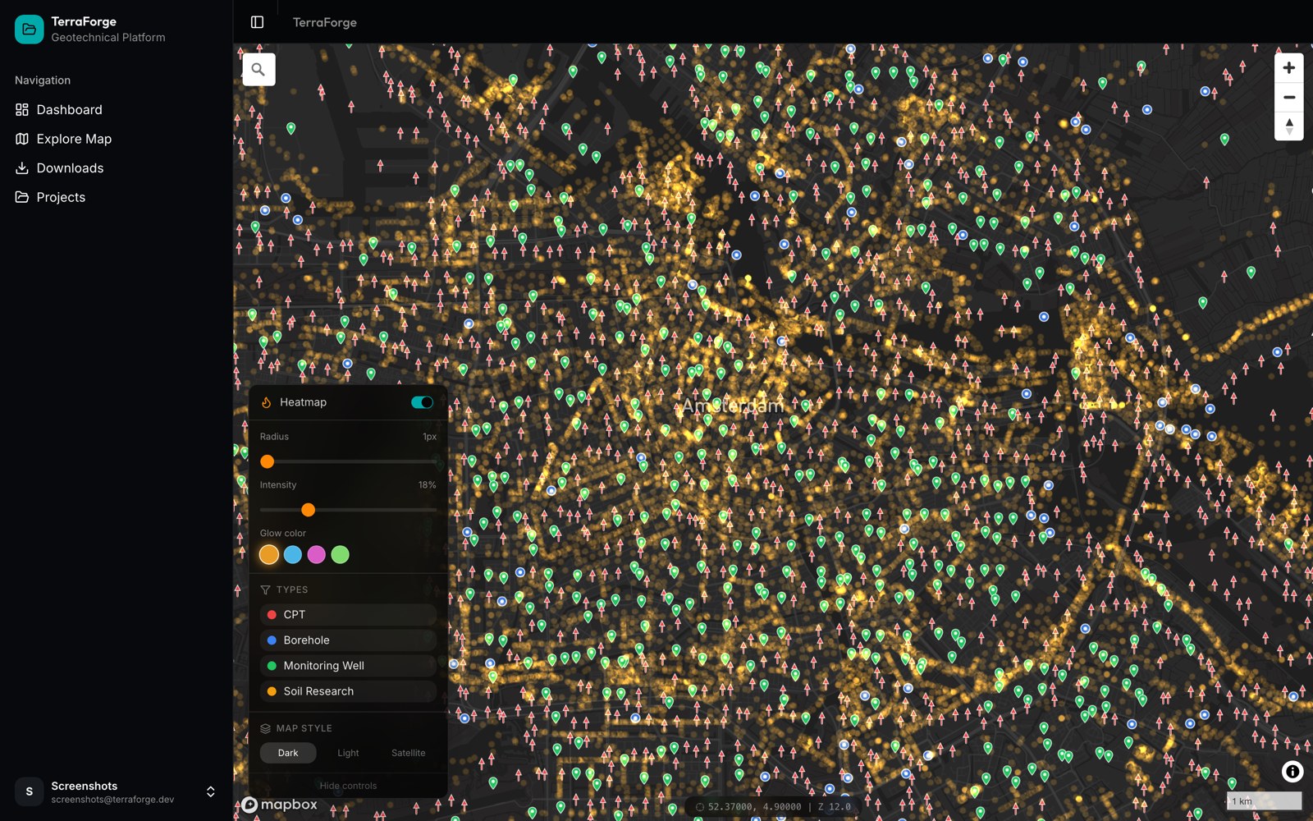This screenshot has width=1313, height=821.
Task: Click Geotechnical Platform subtitle
Action: (108, 38)
